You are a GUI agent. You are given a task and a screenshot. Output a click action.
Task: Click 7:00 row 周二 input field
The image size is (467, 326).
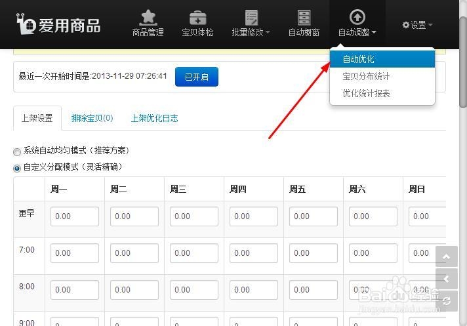pyautogui.click(x=134, y=253)
